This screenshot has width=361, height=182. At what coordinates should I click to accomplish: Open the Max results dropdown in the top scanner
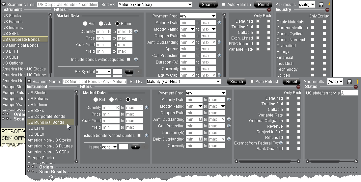coord(307,5)
